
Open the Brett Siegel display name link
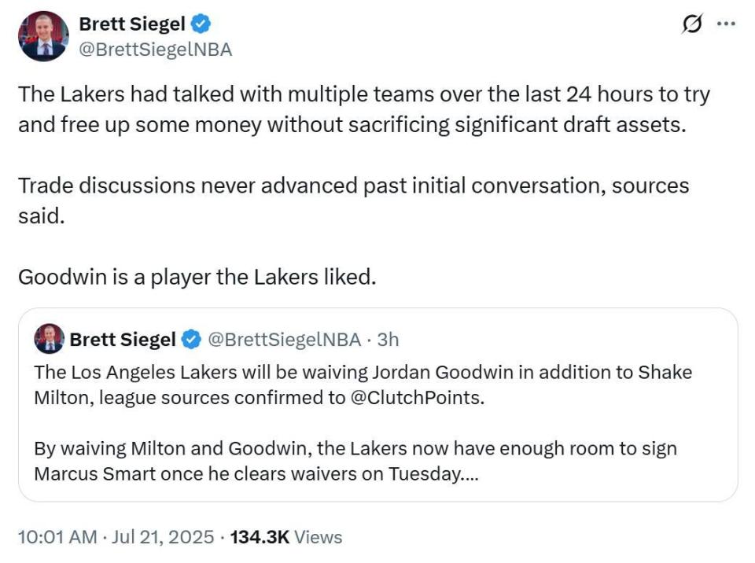pos(132,24)
